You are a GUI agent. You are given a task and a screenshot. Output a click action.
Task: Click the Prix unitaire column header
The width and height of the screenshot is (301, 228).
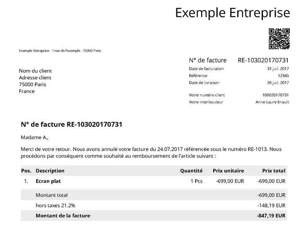click(228, 171)
